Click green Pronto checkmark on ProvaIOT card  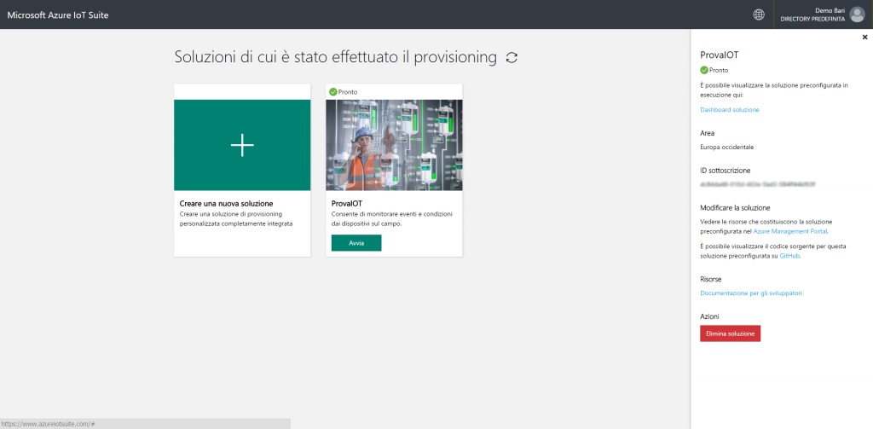point(333,92)
